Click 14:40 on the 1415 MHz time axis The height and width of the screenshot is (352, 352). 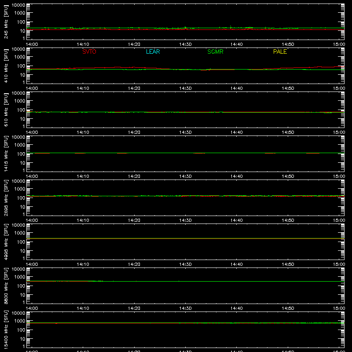point(237,176)
